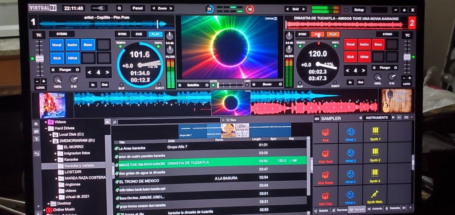455x215 pixels.
Task: Open the Online Music folder
Action: pyautogui.click(x=64, y=210)
